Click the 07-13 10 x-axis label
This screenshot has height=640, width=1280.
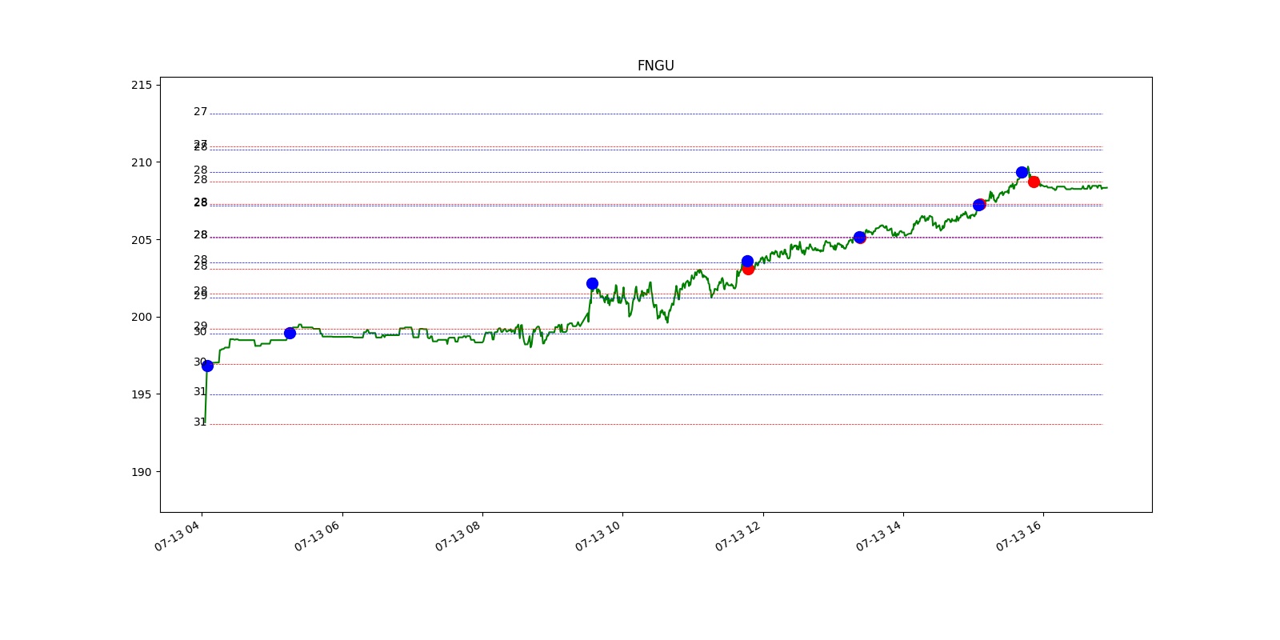coord(598,536)
